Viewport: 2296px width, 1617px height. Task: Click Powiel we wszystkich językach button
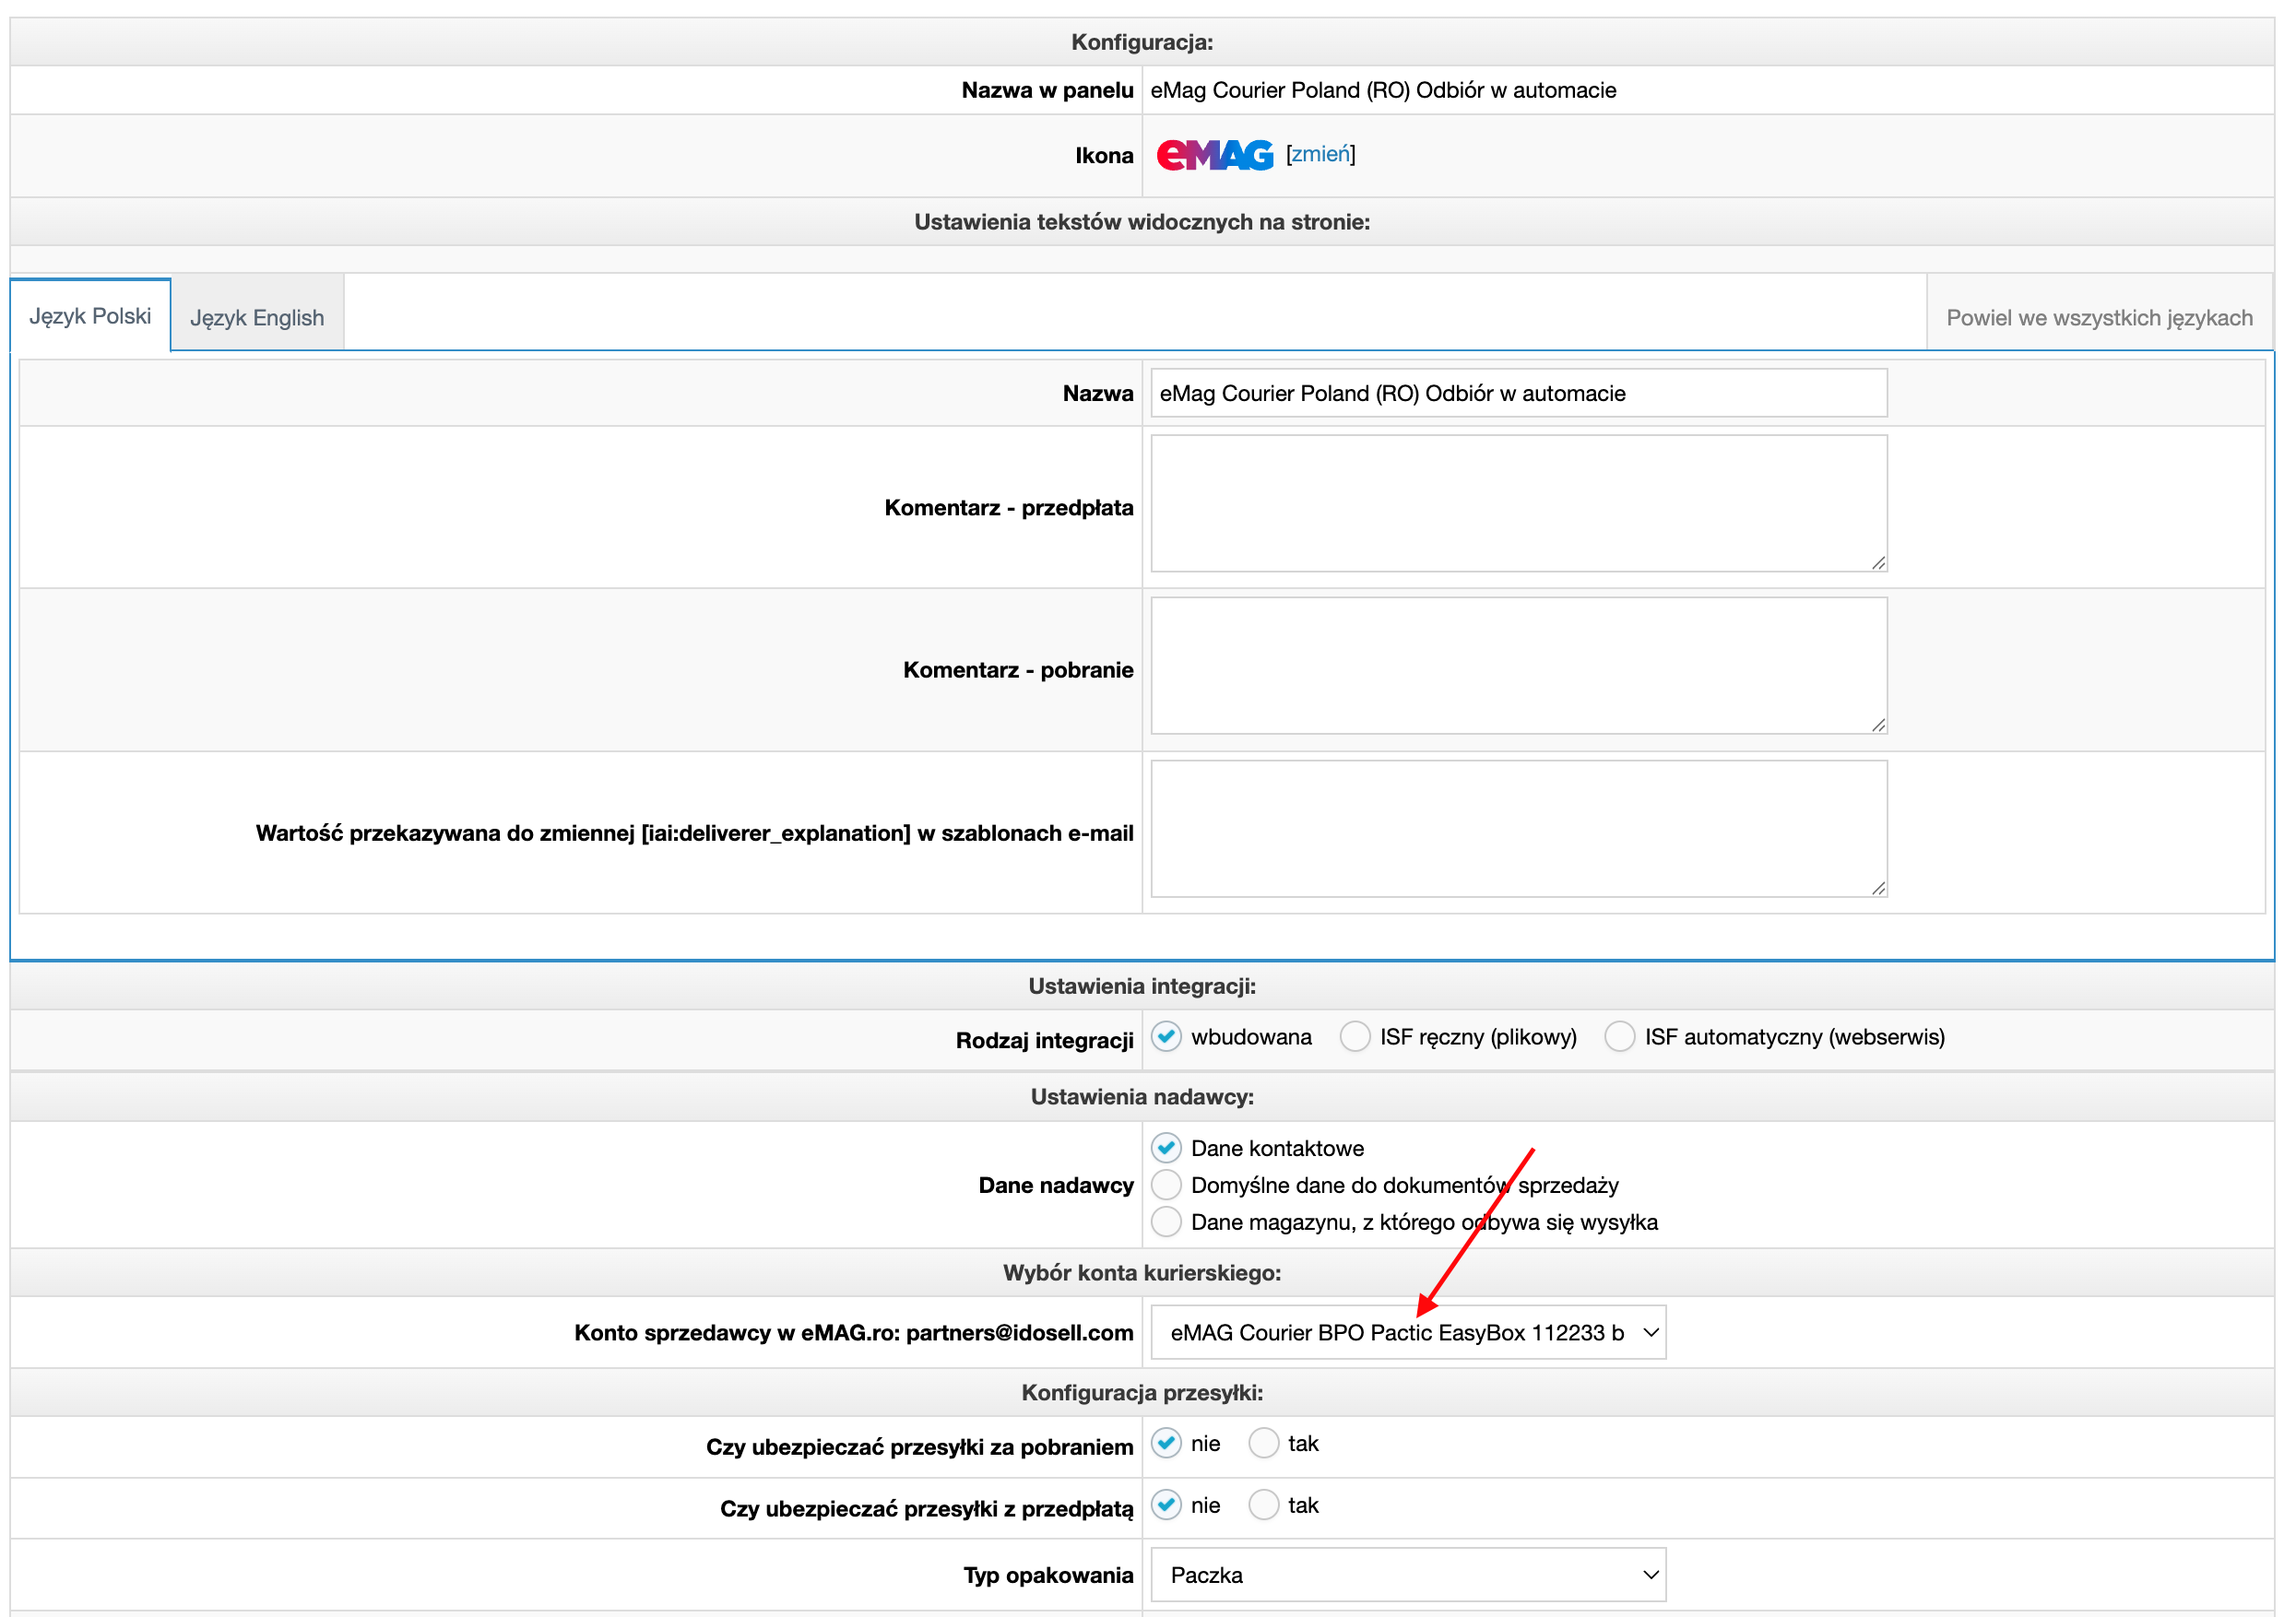[2098, 318]
